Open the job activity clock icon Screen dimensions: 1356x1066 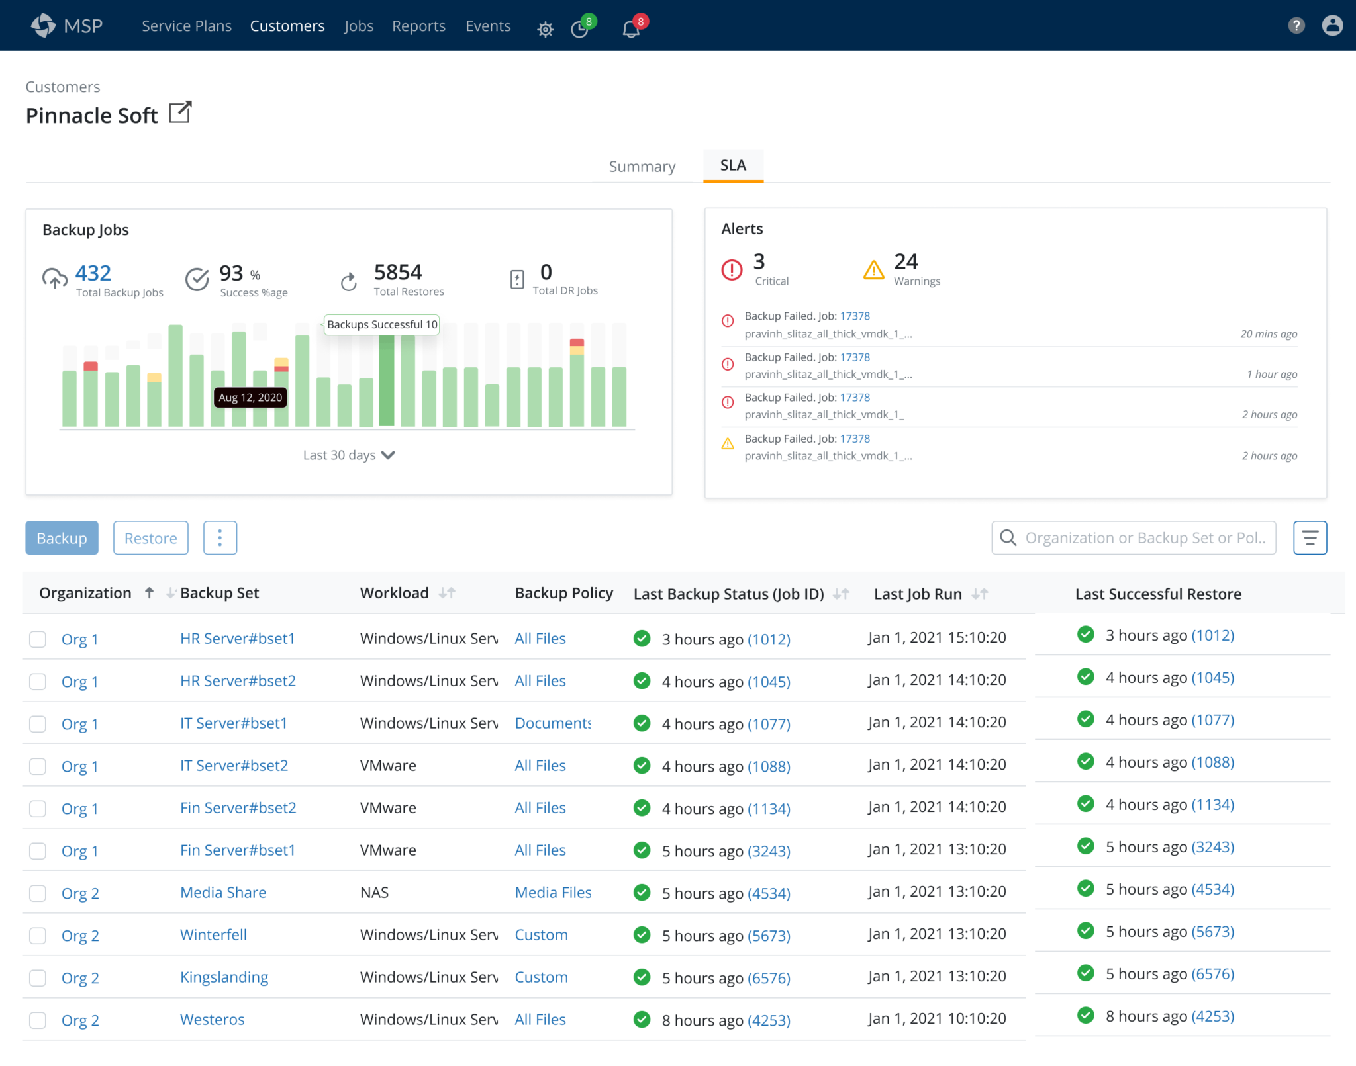[580, 29]
